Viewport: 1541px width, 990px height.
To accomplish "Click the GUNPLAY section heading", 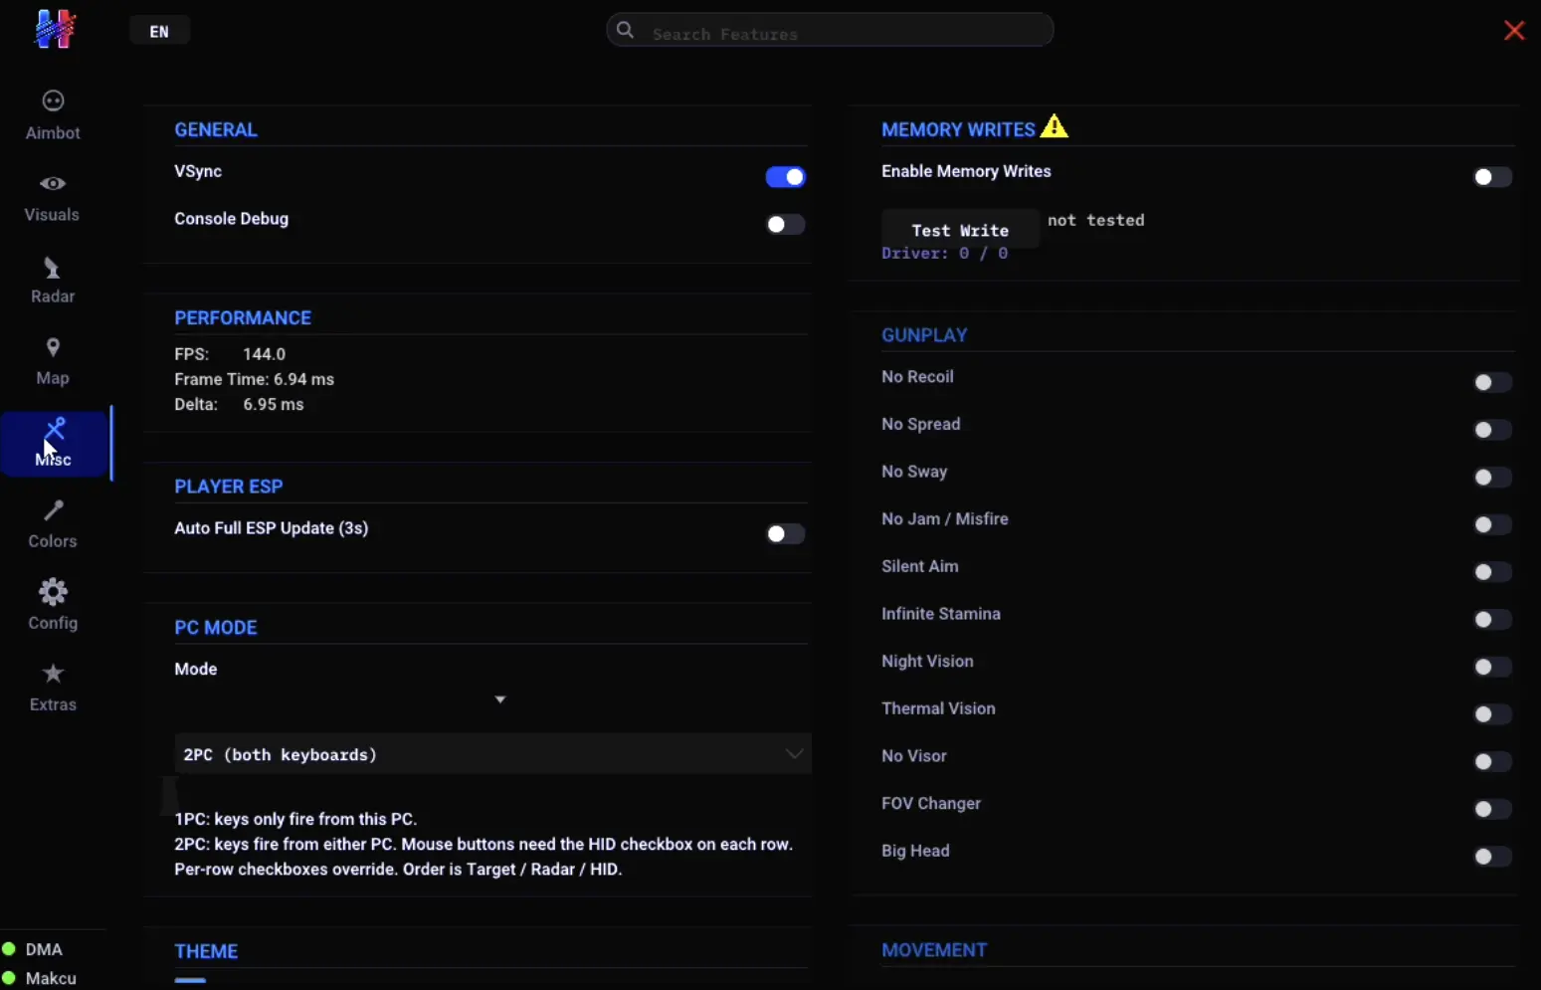I will pyautogui.click(x=924, y=335).
